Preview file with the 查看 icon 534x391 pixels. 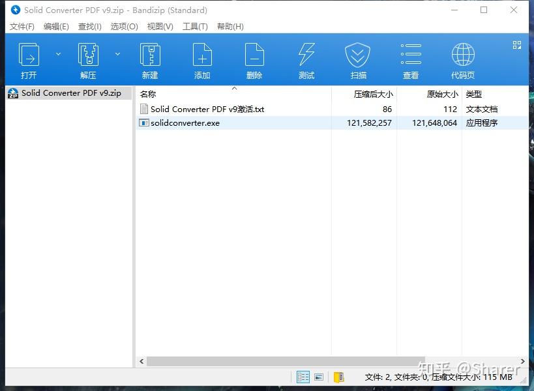(x=410, y=59)
